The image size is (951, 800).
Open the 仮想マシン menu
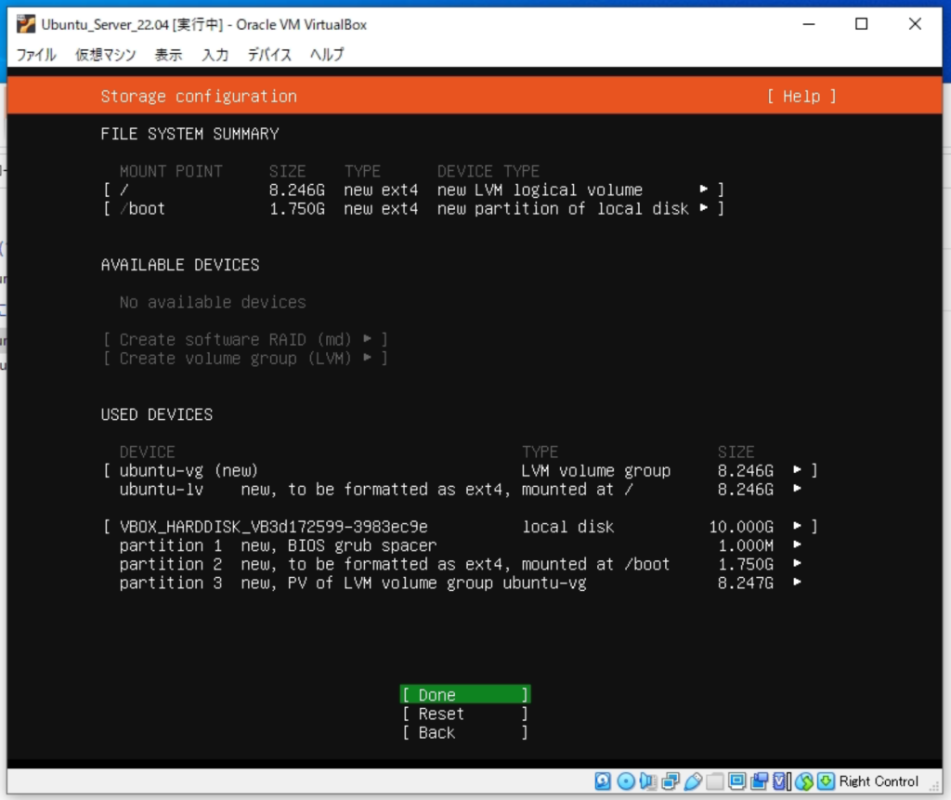tap(106, 55)
